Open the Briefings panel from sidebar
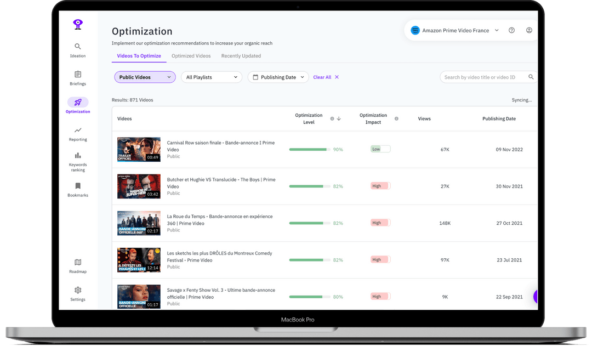 (x=77, y=79)
